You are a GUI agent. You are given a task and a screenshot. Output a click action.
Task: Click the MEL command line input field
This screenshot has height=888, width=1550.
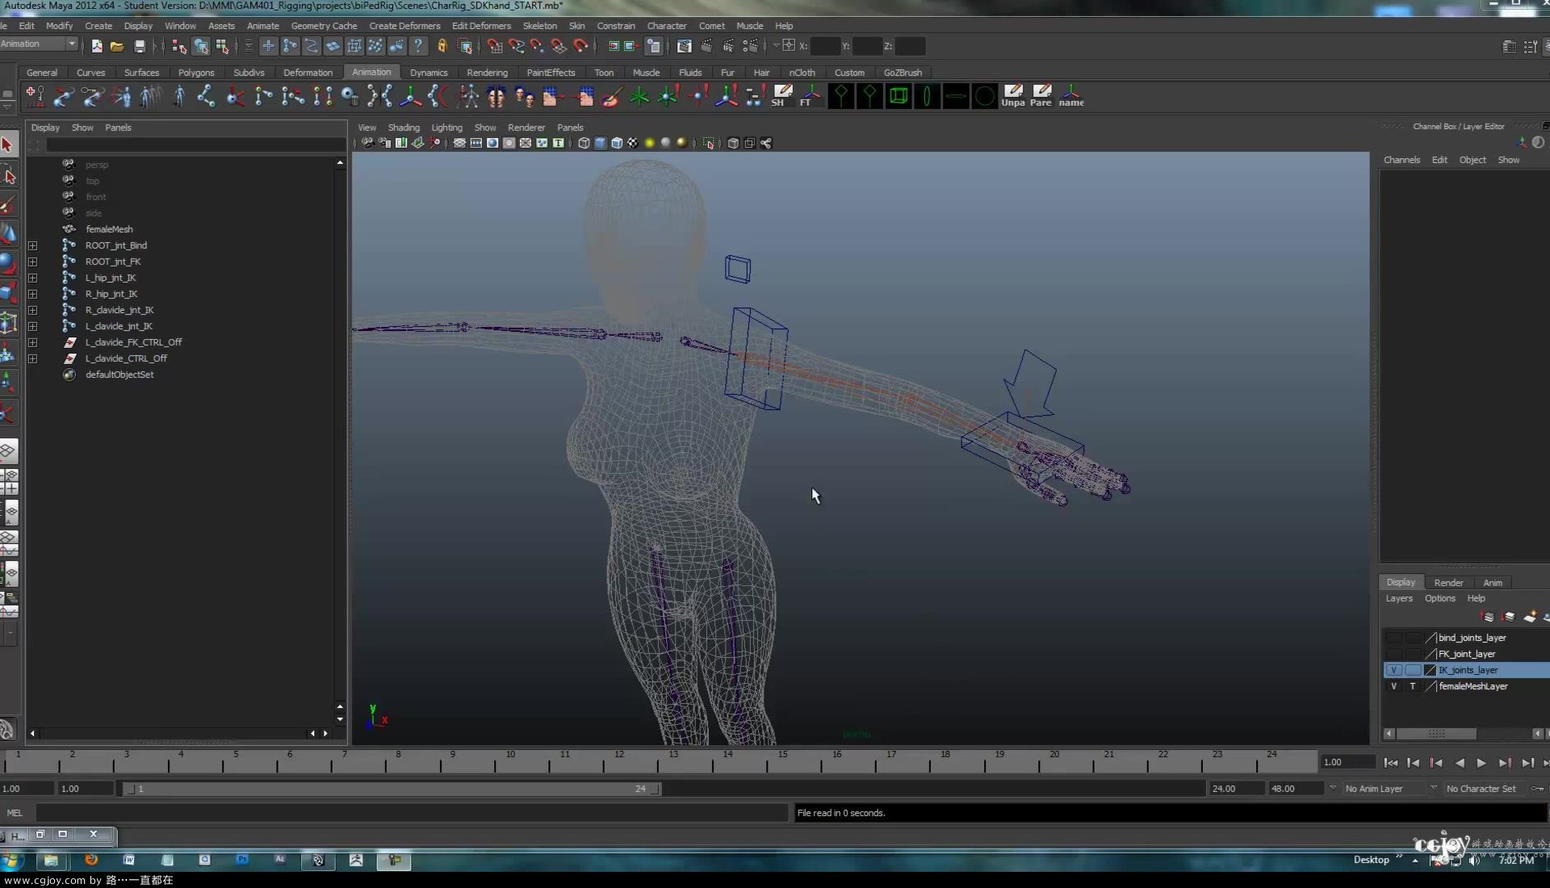tap(412, 813)
